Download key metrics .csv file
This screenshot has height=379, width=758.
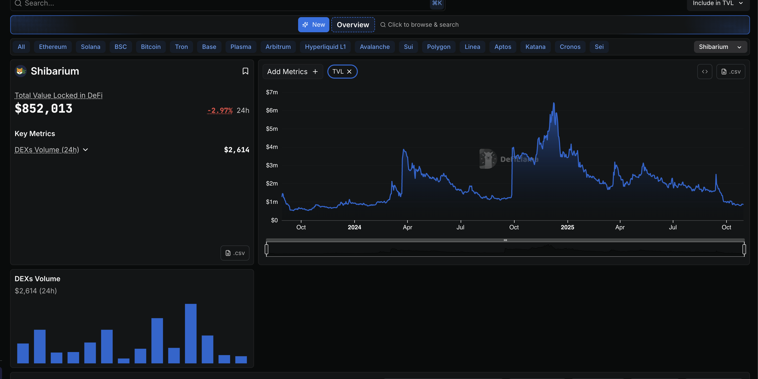tap(235, 253)
